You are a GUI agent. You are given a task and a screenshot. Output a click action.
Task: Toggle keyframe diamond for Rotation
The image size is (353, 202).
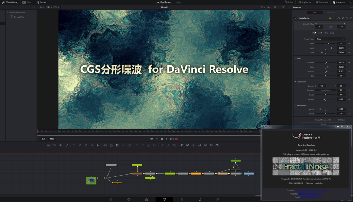[349, 90]
